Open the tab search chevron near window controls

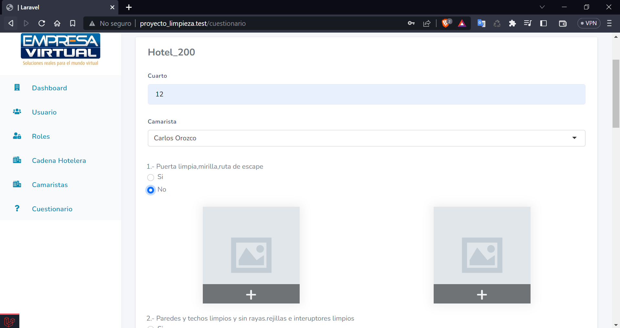click(542, 7)
